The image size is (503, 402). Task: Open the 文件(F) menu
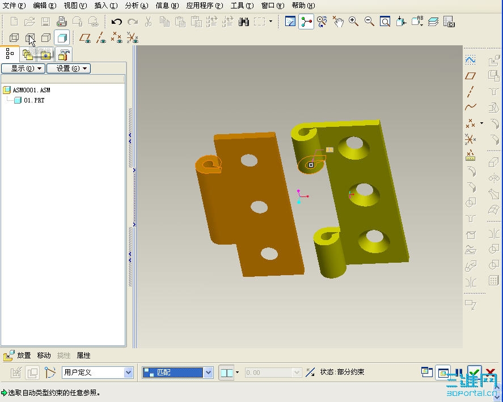[x=14, y=6]
